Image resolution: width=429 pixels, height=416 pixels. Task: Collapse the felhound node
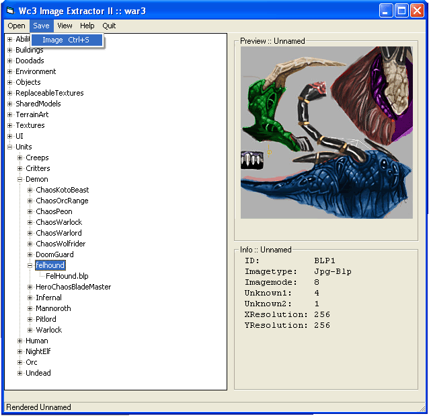tap(30, 266)
